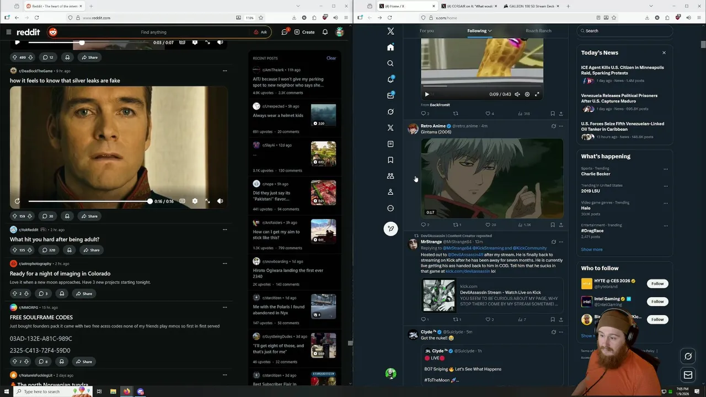
Task: Switch to the For you tab on X
Action: [x=427, y=31]
